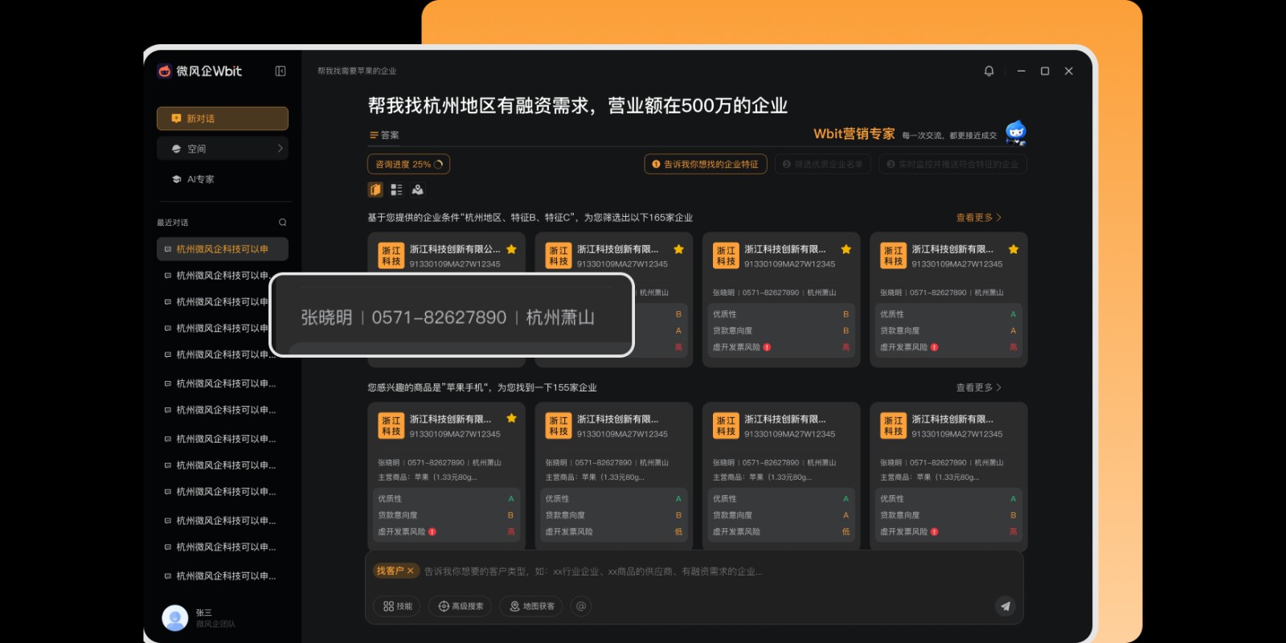This screenshot has width=1286, height=643.
Task: Toggle star on fourth top-row company card
Action: click(1013, 250)
